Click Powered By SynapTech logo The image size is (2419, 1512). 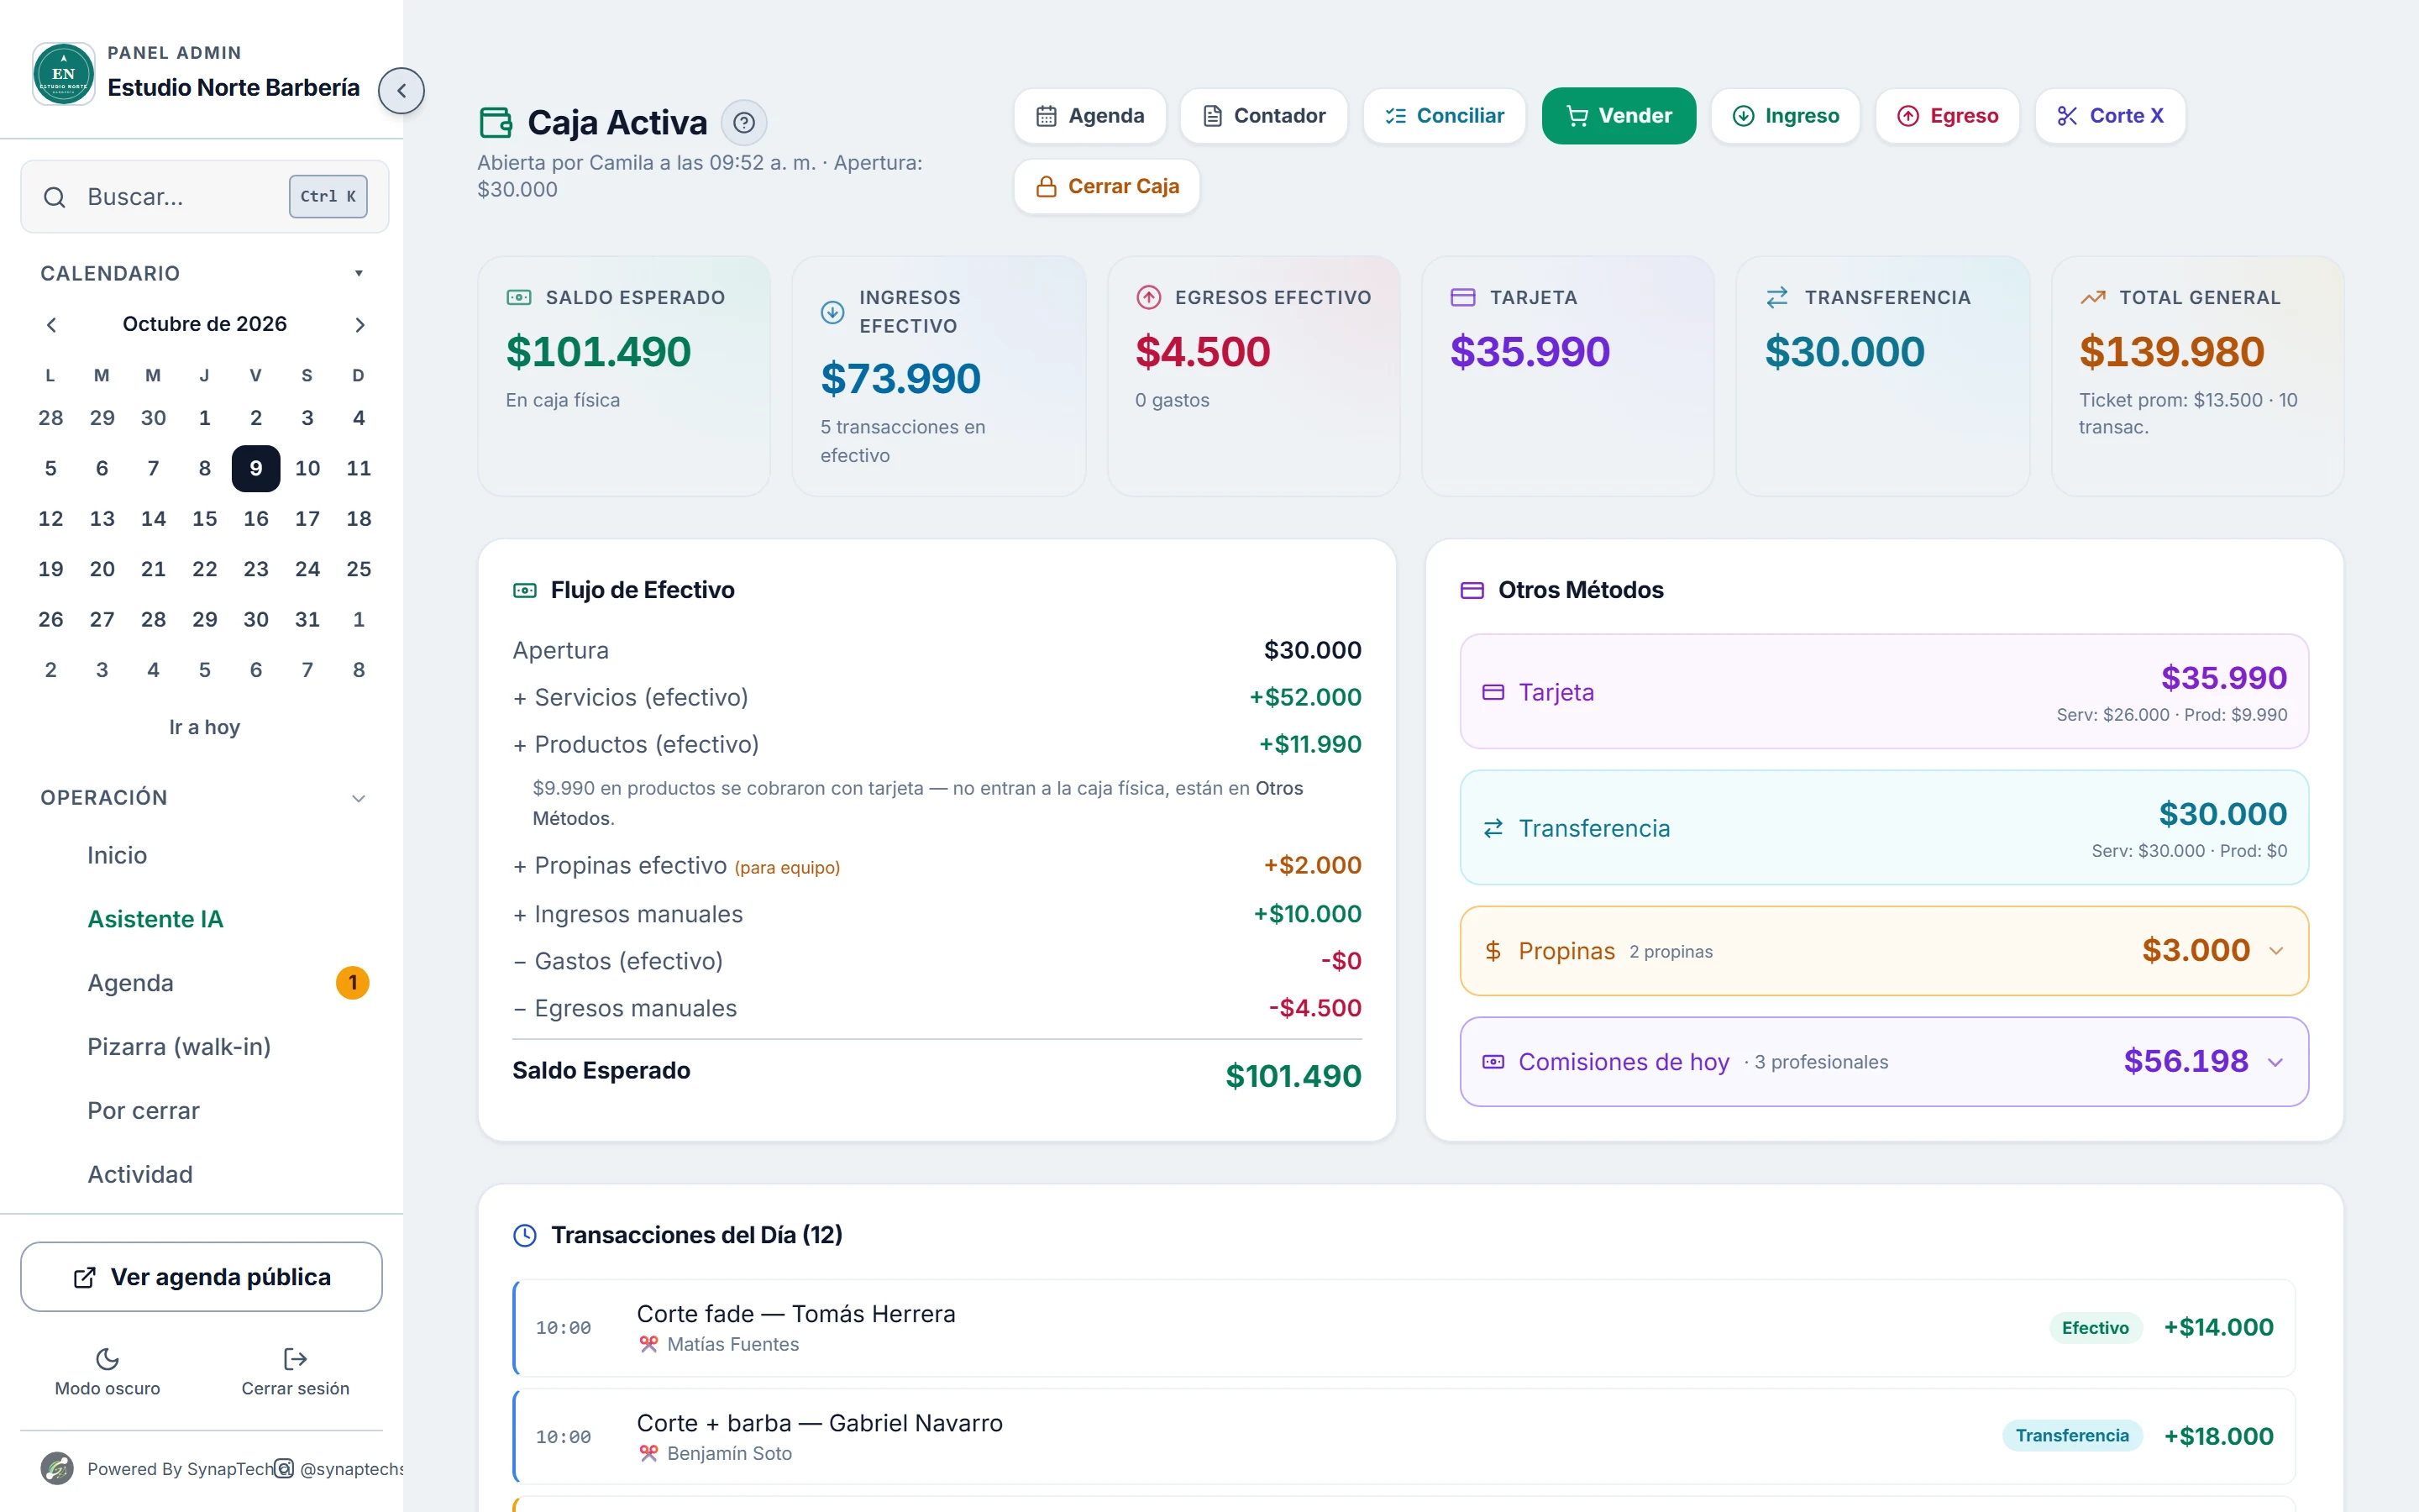[x=57, y=1468]
